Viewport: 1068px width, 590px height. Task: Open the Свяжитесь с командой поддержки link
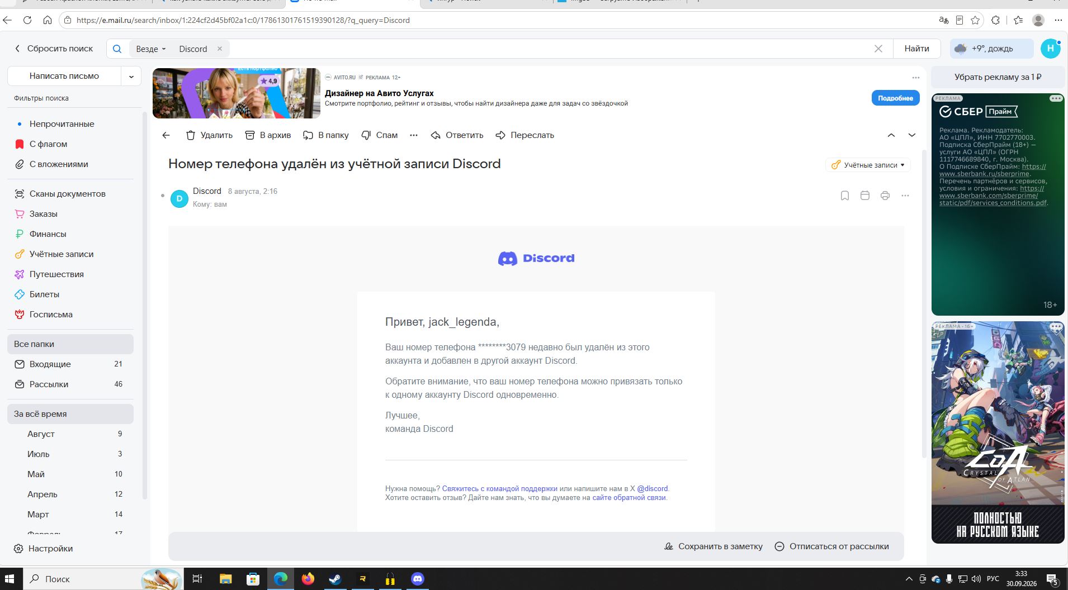(x=500, y=488)
